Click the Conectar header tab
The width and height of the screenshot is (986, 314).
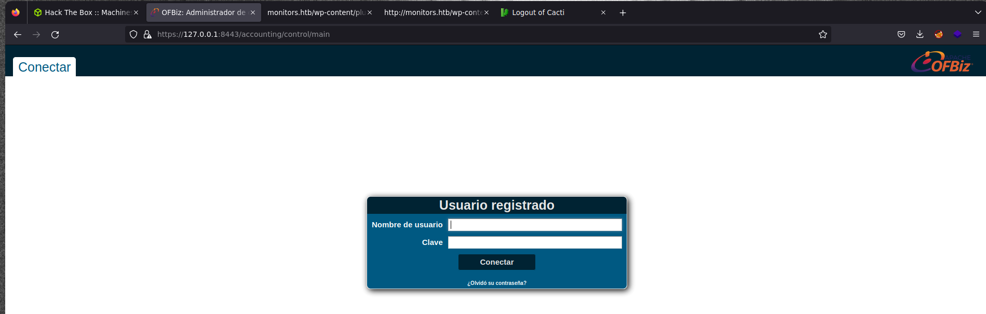(x=45, y=67)
